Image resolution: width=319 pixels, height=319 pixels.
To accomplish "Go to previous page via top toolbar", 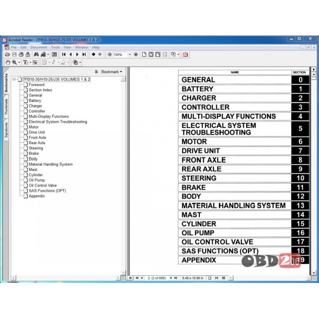I will (71, 54).
